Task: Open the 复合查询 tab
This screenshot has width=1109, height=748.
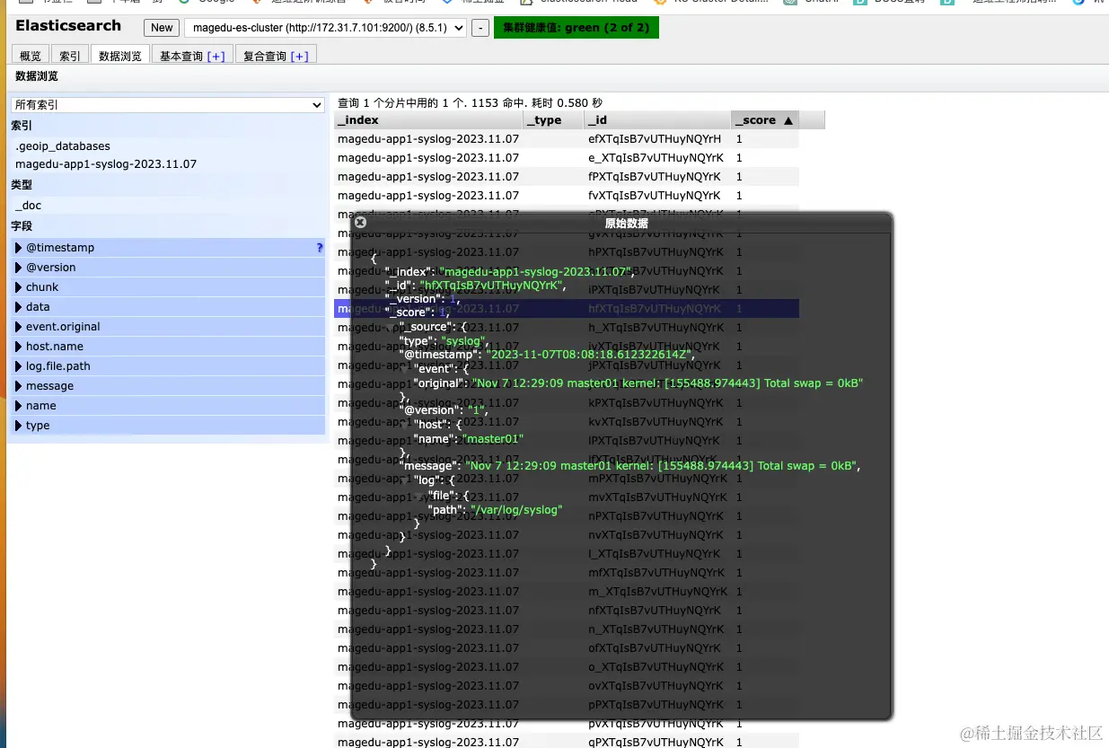Action: [276, 56]
